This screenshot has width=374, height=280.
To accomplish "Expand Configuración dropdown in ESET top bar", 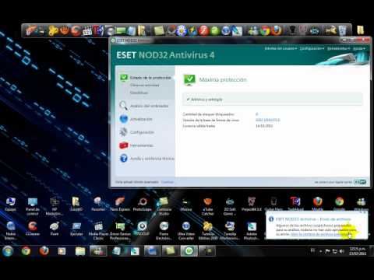I will (x=312, y=48).
